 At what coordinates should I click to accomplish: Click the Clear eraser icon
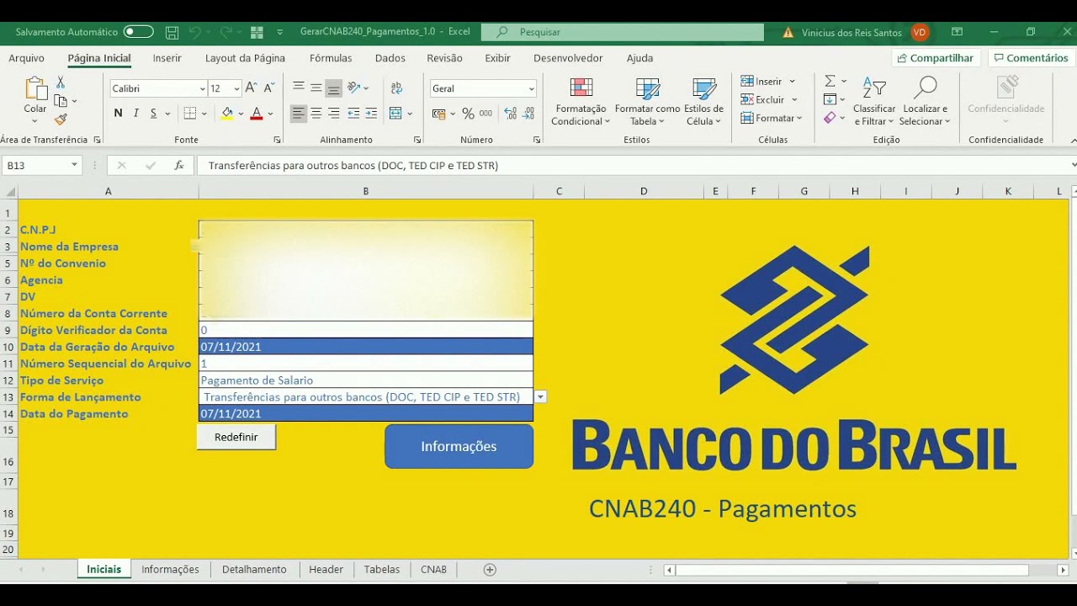pyautogui.click(x=830, y=118)
